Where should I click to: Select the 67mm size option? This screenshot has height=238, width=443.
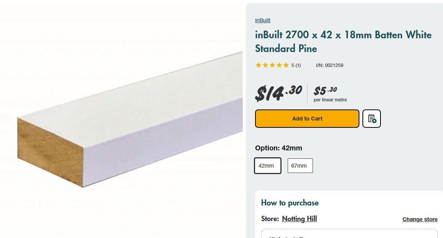coord(300,165)
